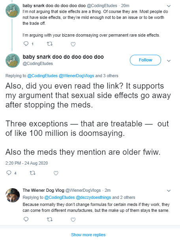Open the Wiener Dog Vlog tweet's chevron menu
Screen dimensions: 180x241
tap(169, 191)
